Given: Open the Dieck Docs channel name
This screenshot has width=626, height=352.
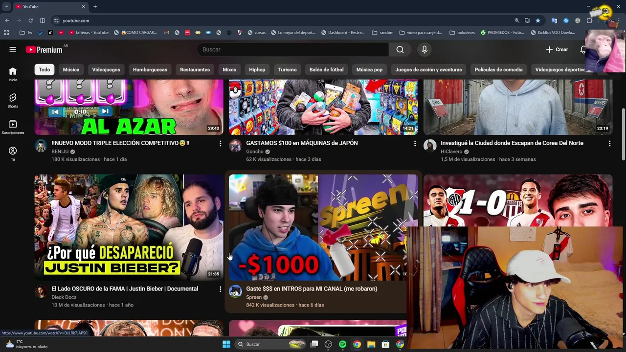Looking at the screenshot, I should tap(64, 297).
